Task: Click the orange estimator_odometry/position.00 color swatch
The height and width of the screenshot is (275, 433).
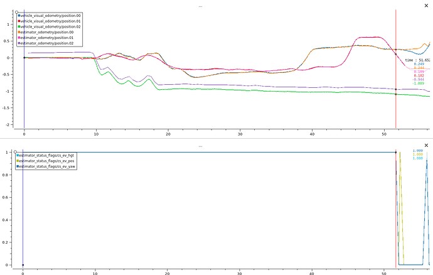Action: coord(19,33)
